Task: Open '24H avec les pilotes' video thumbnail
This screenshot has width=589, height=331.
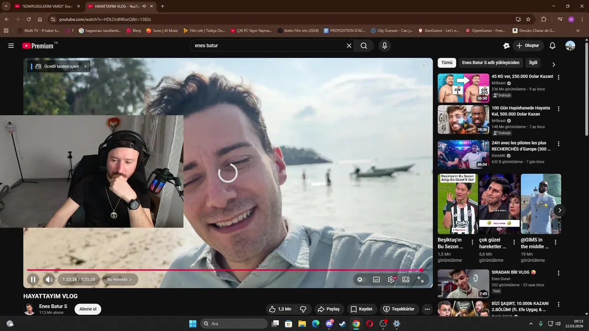Action: 463,154
